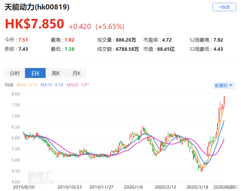Screen dimensions: 241x191
Task: Click the 2020/3/18 date axis marker
Action: pos(197,187)
